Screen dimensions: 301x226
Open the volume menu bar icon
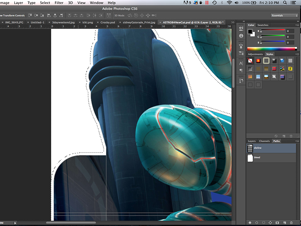[x=237, y=3]
